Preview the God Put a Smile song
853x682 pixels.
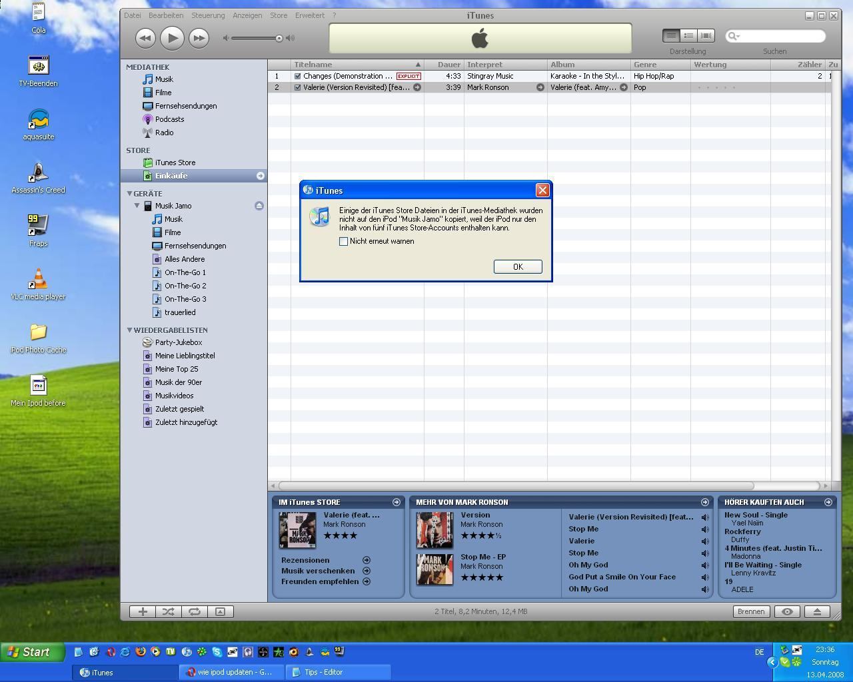[x=705, y=577]
